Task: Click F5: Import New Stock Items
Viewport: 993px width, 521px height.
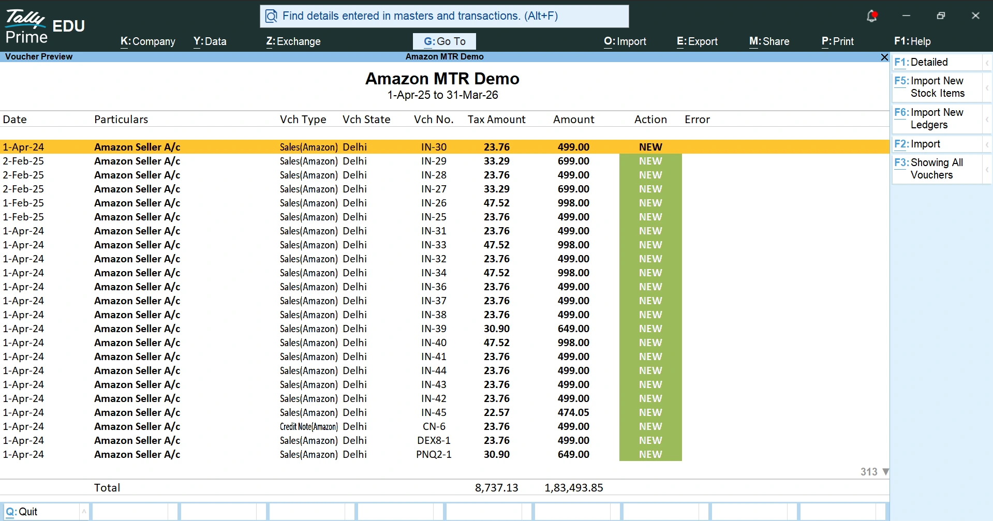Action: pyautogui.click(x=931, y=87)
